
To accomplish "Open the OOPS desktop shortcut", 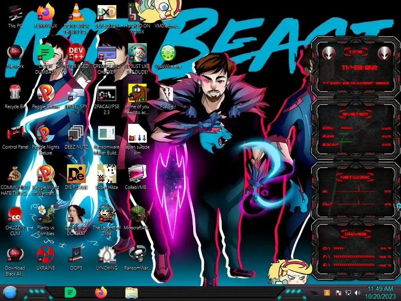I will tap(76, 259).
